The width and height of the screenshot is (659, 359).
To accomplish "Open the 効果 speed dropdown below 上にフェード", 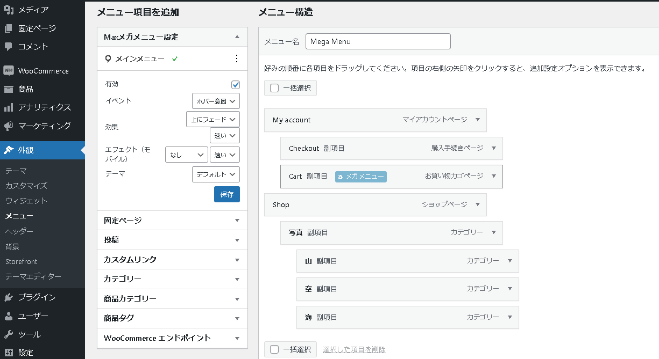I will coord(225,135).
